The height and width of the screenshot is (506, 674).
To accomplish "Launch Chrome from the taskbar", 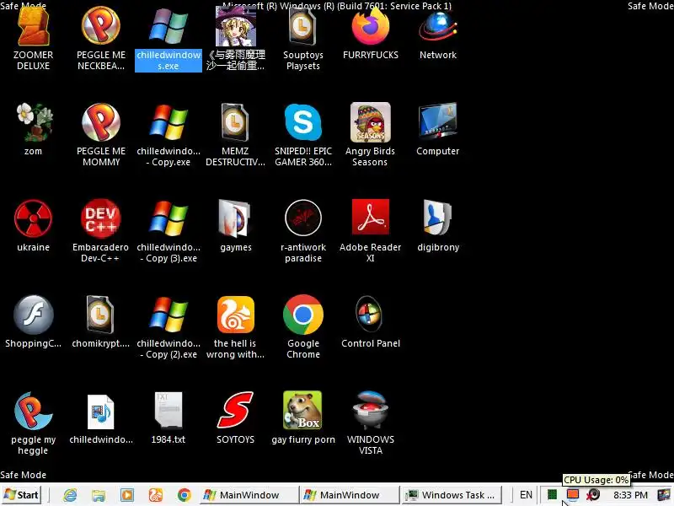I will point(184,495).
